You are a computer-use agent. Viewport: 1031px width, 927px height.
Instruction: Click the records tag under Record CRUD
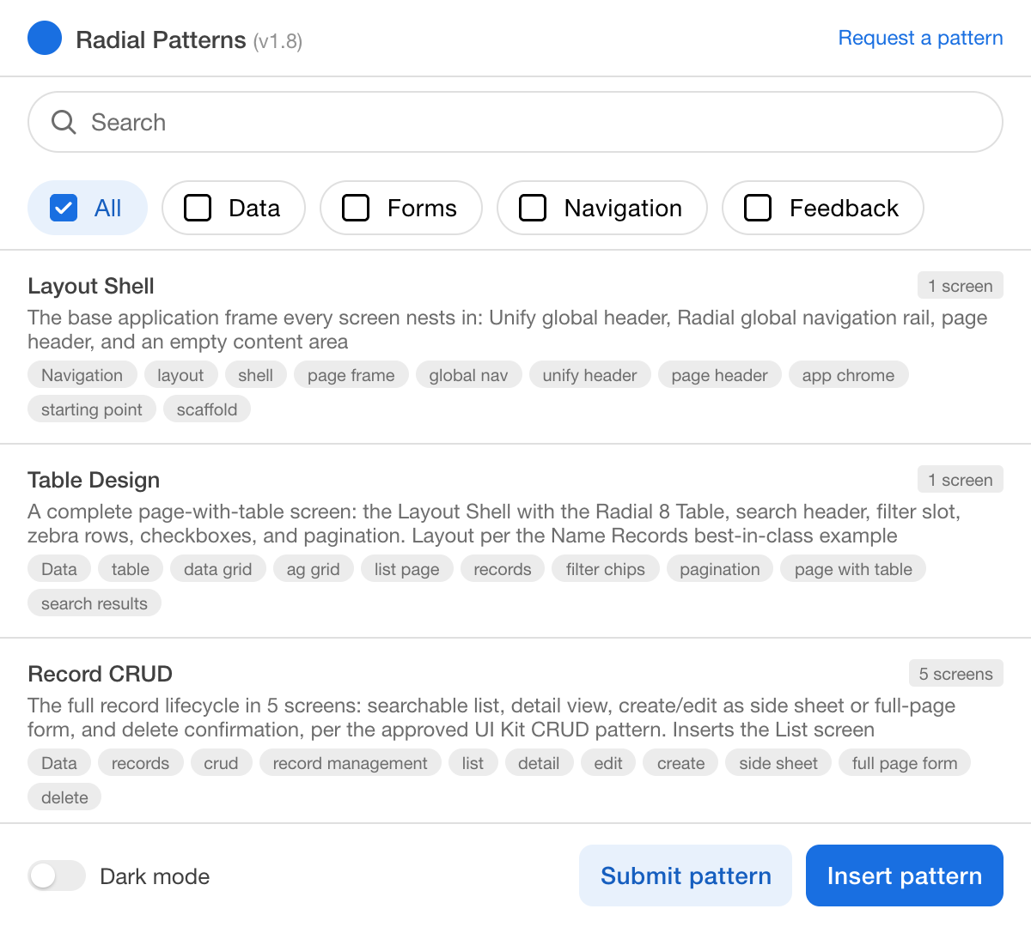(x=141, y=763)
